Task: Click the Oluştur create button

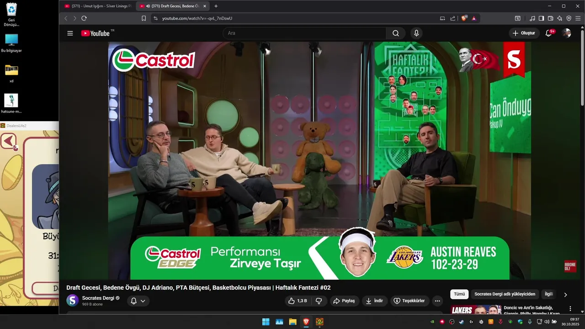Action: tap(524, 33)
